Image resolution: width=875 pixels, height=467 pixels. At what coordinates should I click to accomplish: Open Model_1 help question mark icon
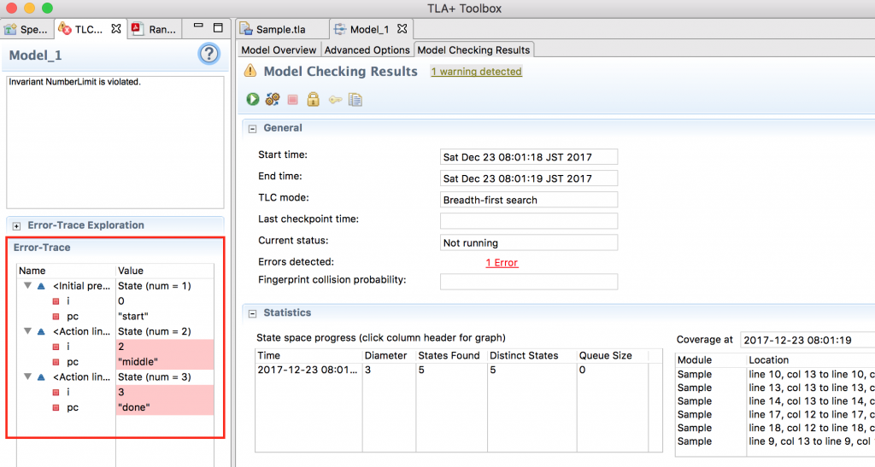(x=208, y=54)
